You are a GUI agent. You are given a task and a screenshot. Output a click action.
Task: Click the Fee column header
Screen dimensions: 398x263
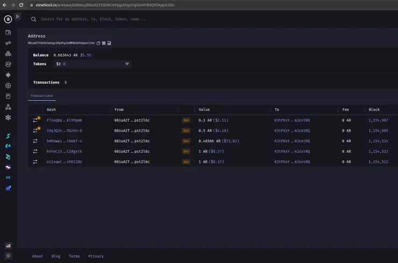pos(346,110)
